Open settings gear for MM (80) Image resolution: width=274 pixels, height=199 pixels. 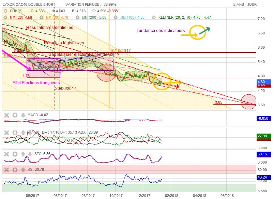pyautogui.click(x=42, y=17)
